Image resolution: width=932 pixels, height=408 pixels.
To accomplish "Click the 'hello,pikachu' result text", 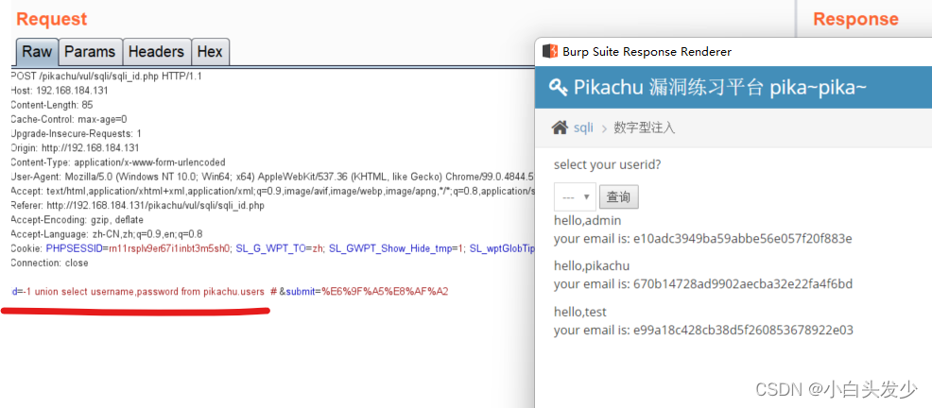I will (x=592, y=265).
